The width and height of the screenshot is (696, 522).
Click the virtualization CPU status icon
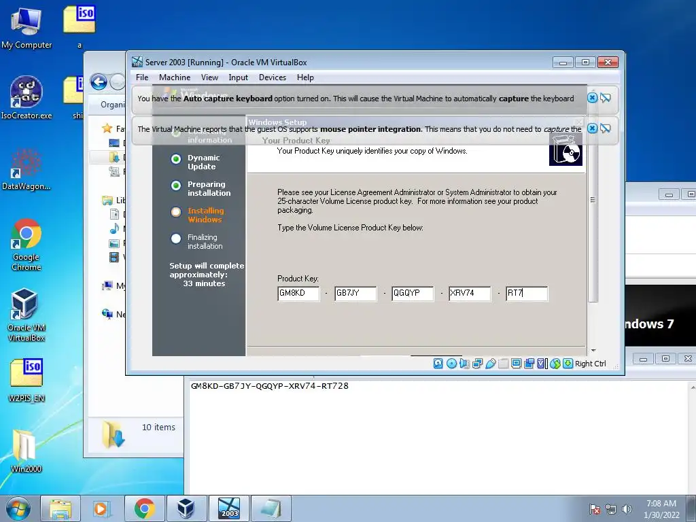click(x=542, y=364)
